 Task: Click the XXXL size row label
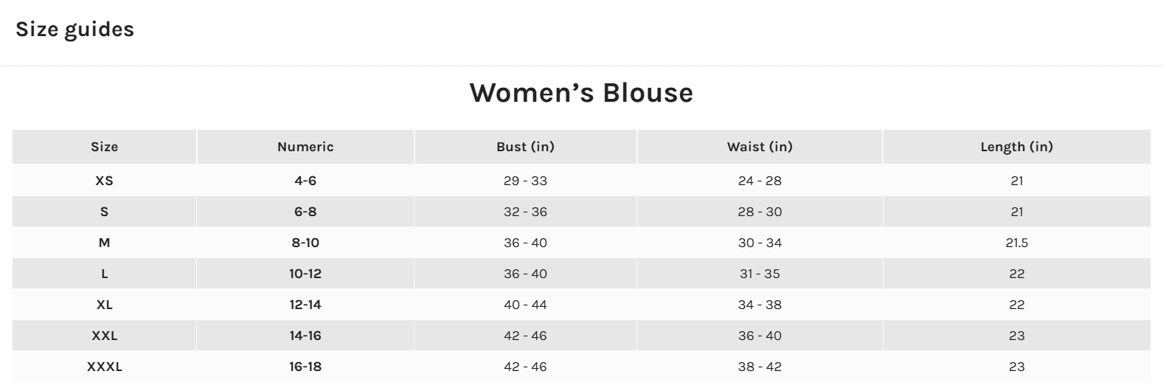pos(104,367)
